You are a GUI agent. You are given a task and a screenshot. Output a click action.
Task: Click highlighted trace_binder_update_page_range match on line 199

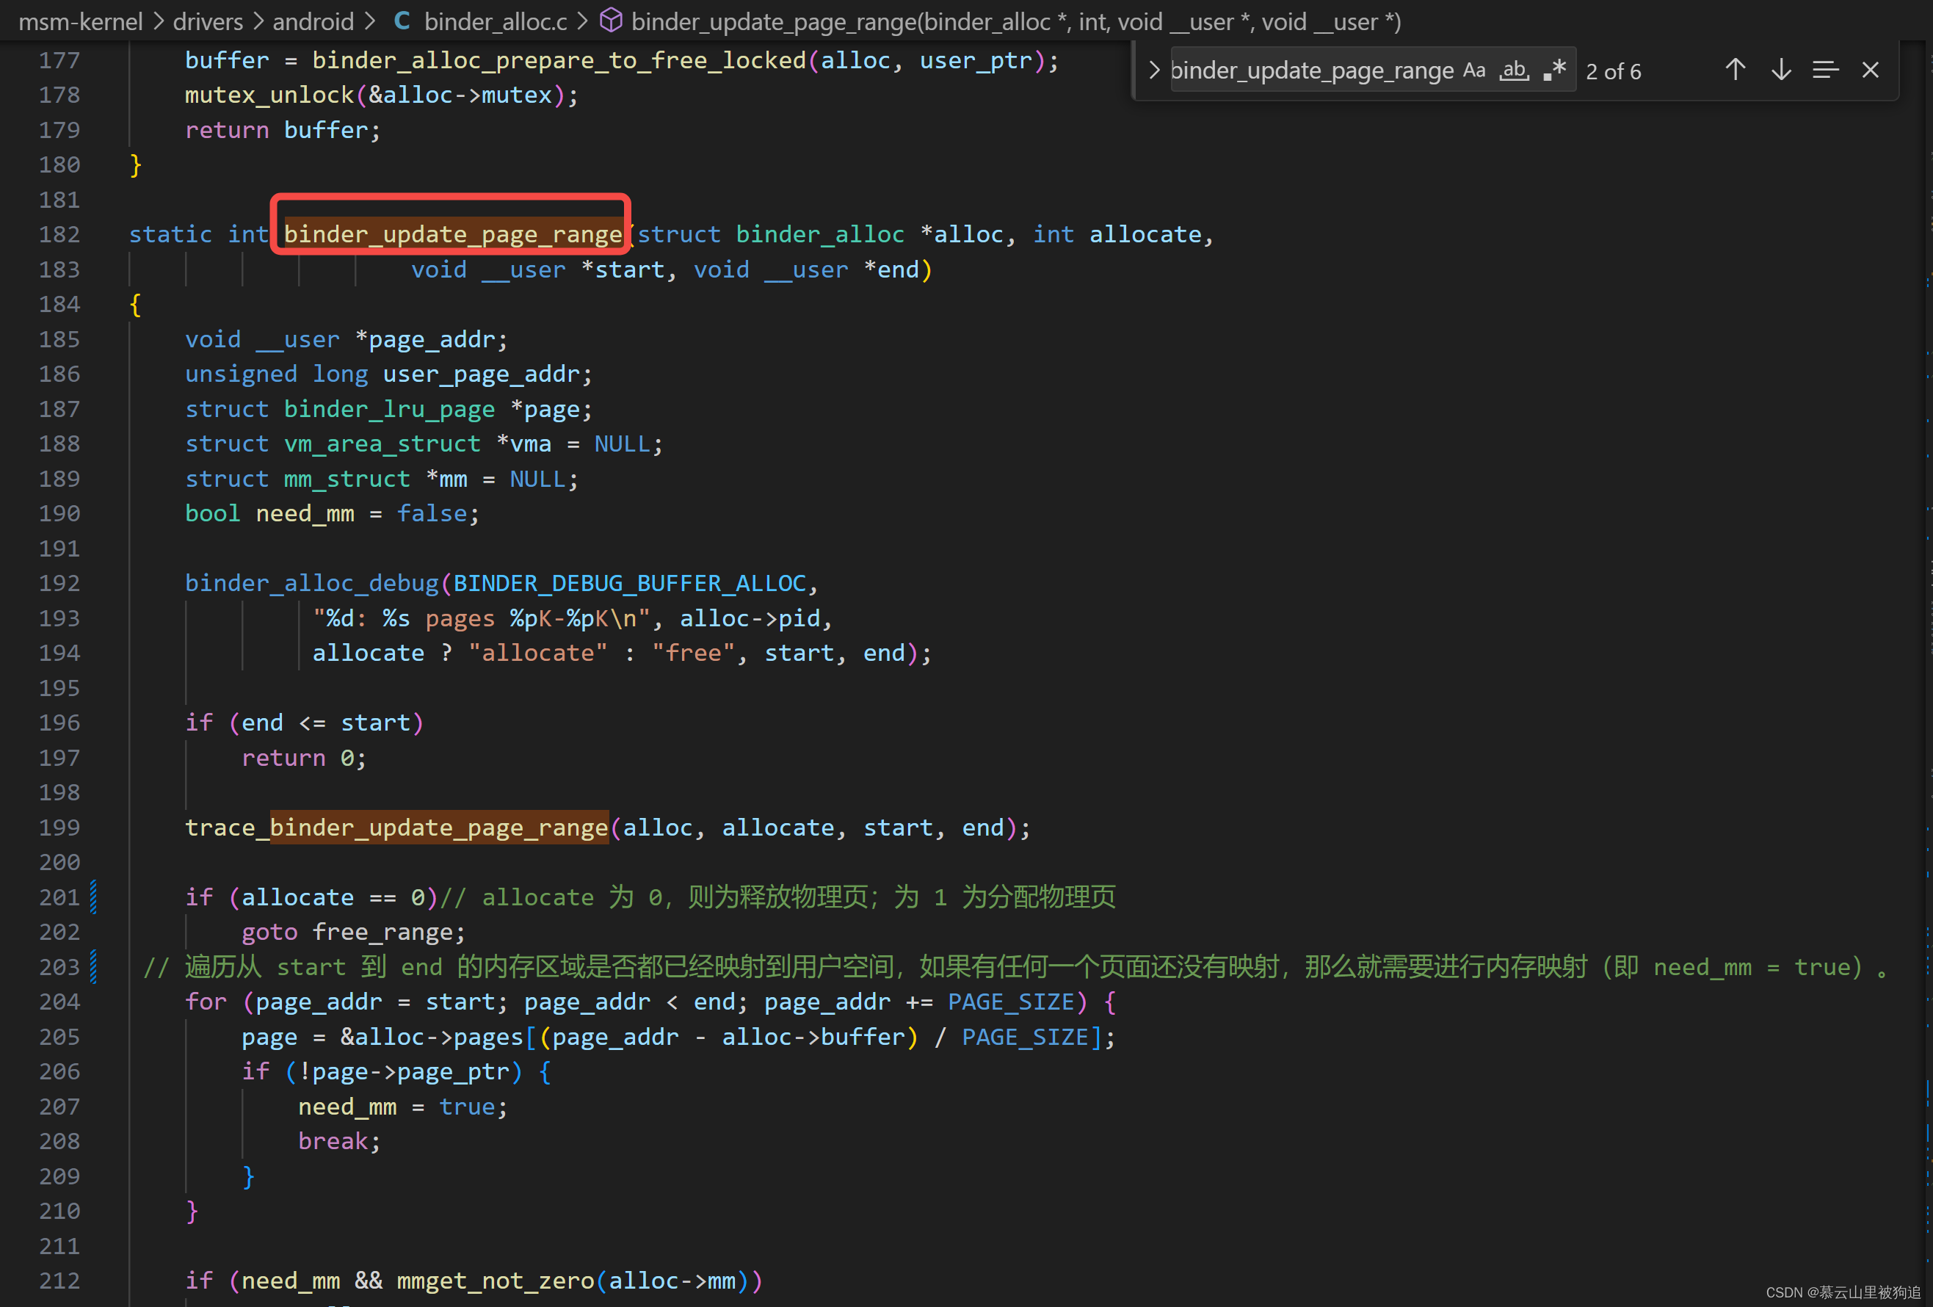[x=438, y=828]
